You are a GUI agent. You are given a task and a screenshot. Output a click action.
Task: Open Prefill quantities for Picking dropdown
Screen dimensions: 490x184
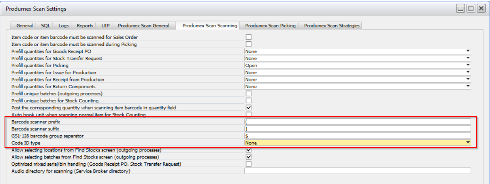[468, 65]
